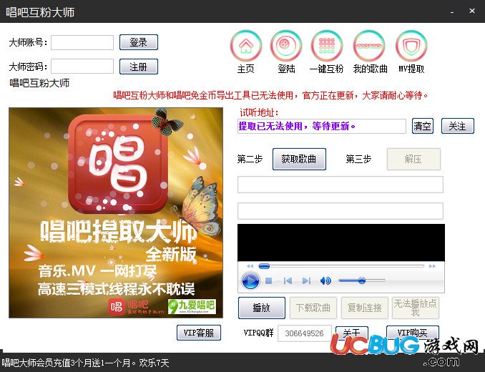485x372 pixels.
Task: Click the red notice text about 官方正在更新
Action: pos(270,95)
